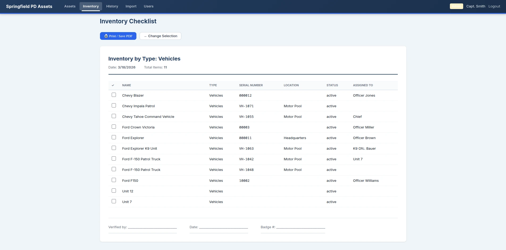
Task: Click serial number 000012
Action: click(x=245, y=96)
